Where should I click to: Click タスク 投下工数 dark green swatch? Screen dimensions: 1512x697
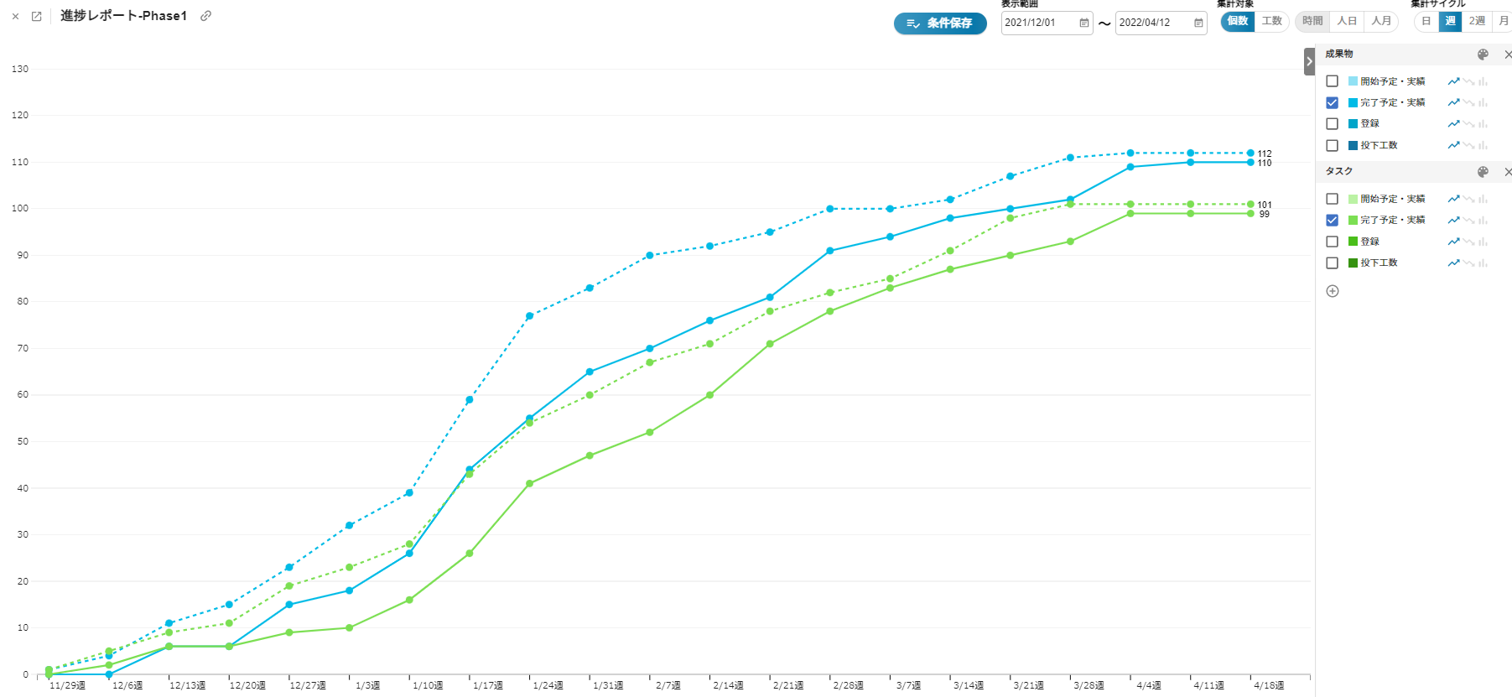1353,263
